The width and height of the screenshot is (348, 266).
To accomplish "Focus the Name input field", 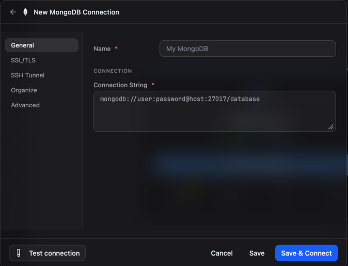I will tap(248, 48).
